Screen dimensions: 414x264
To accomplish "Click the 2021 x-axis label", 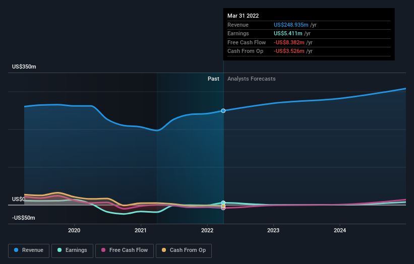I will click(141, 230).
